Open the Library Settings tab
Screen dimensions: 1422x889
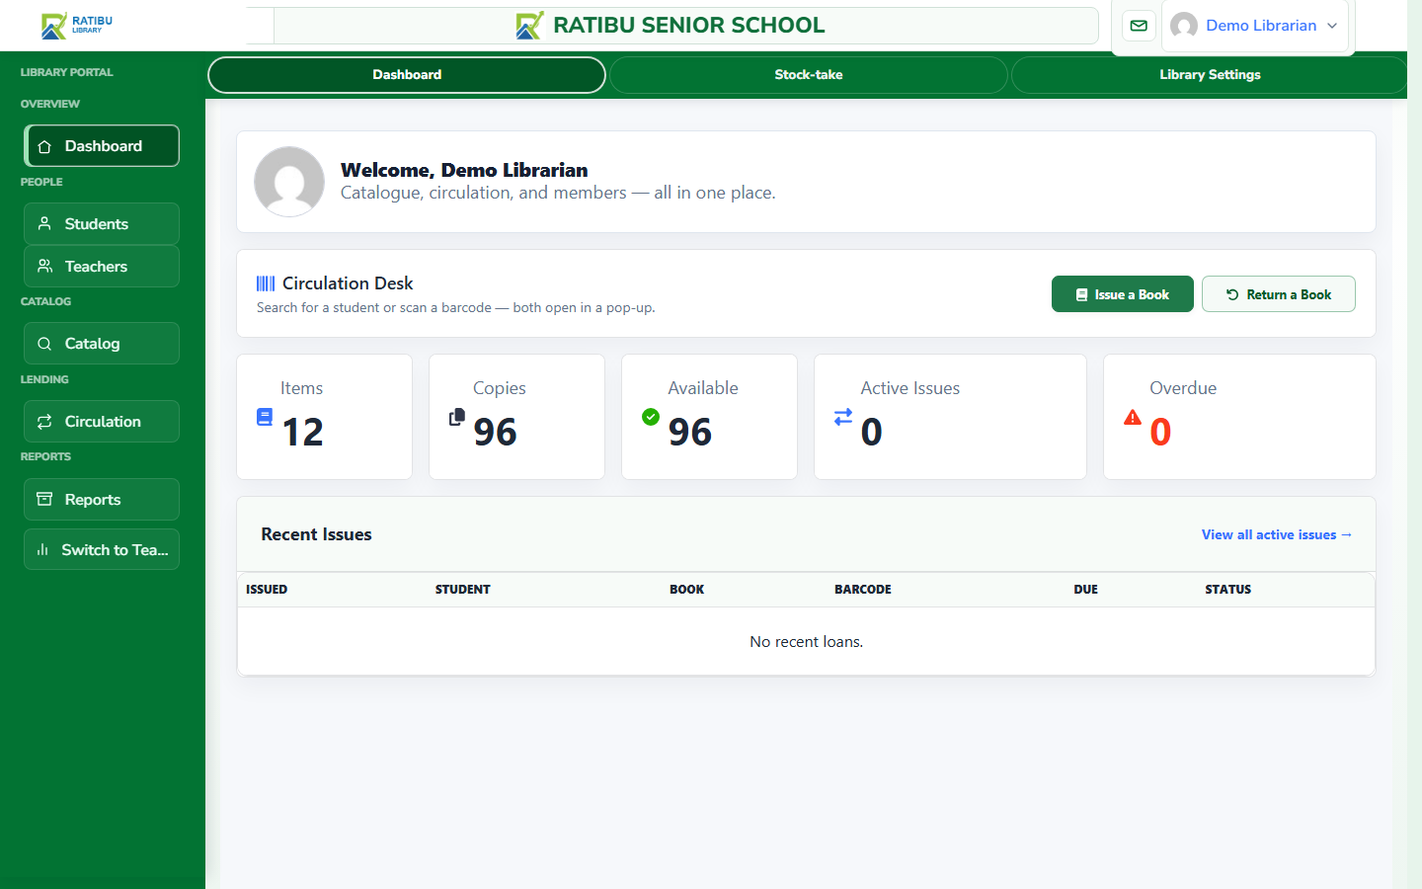(x=1210, y=75)
